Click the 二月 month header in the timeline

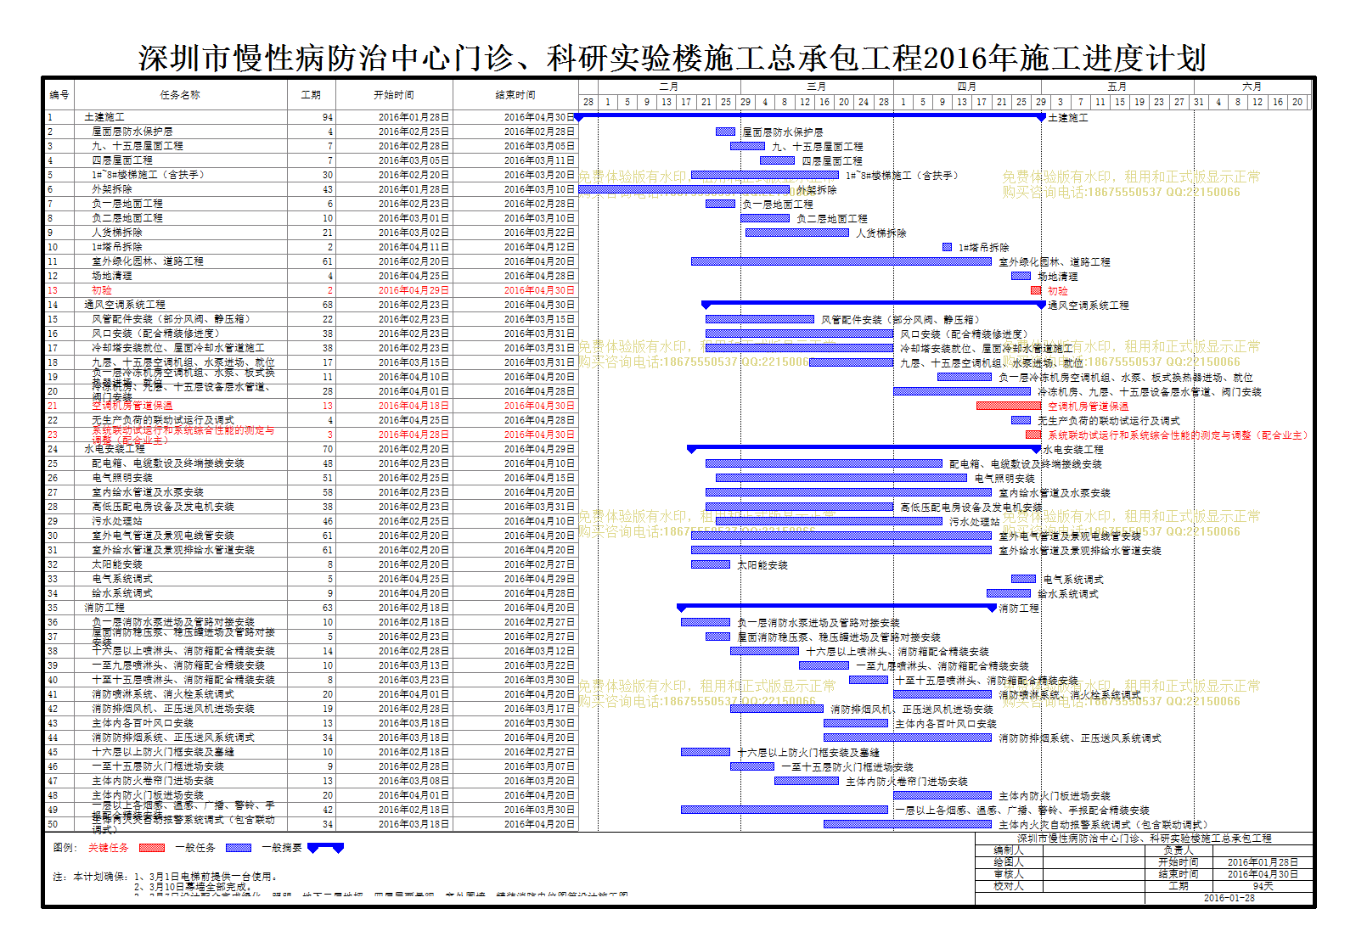668,87
